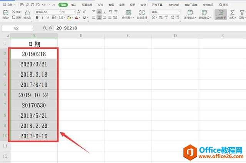Open the font name DFKai-SB dropdown
Screen dimensions: 246x163
pos(59,12)
